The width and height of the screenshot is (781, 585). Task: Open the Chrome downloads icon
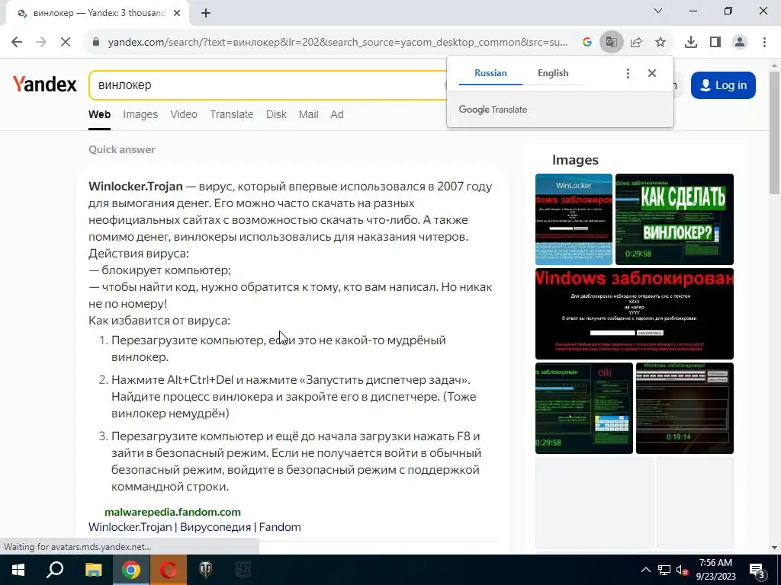691,43
